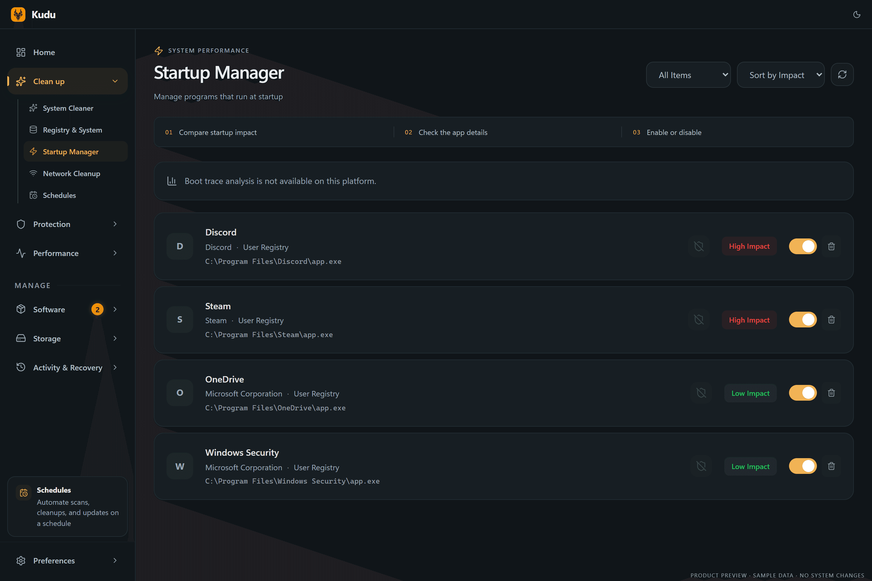Click the Kudu logo icon
The image size is (872, 581).
(x=18, y=15)
